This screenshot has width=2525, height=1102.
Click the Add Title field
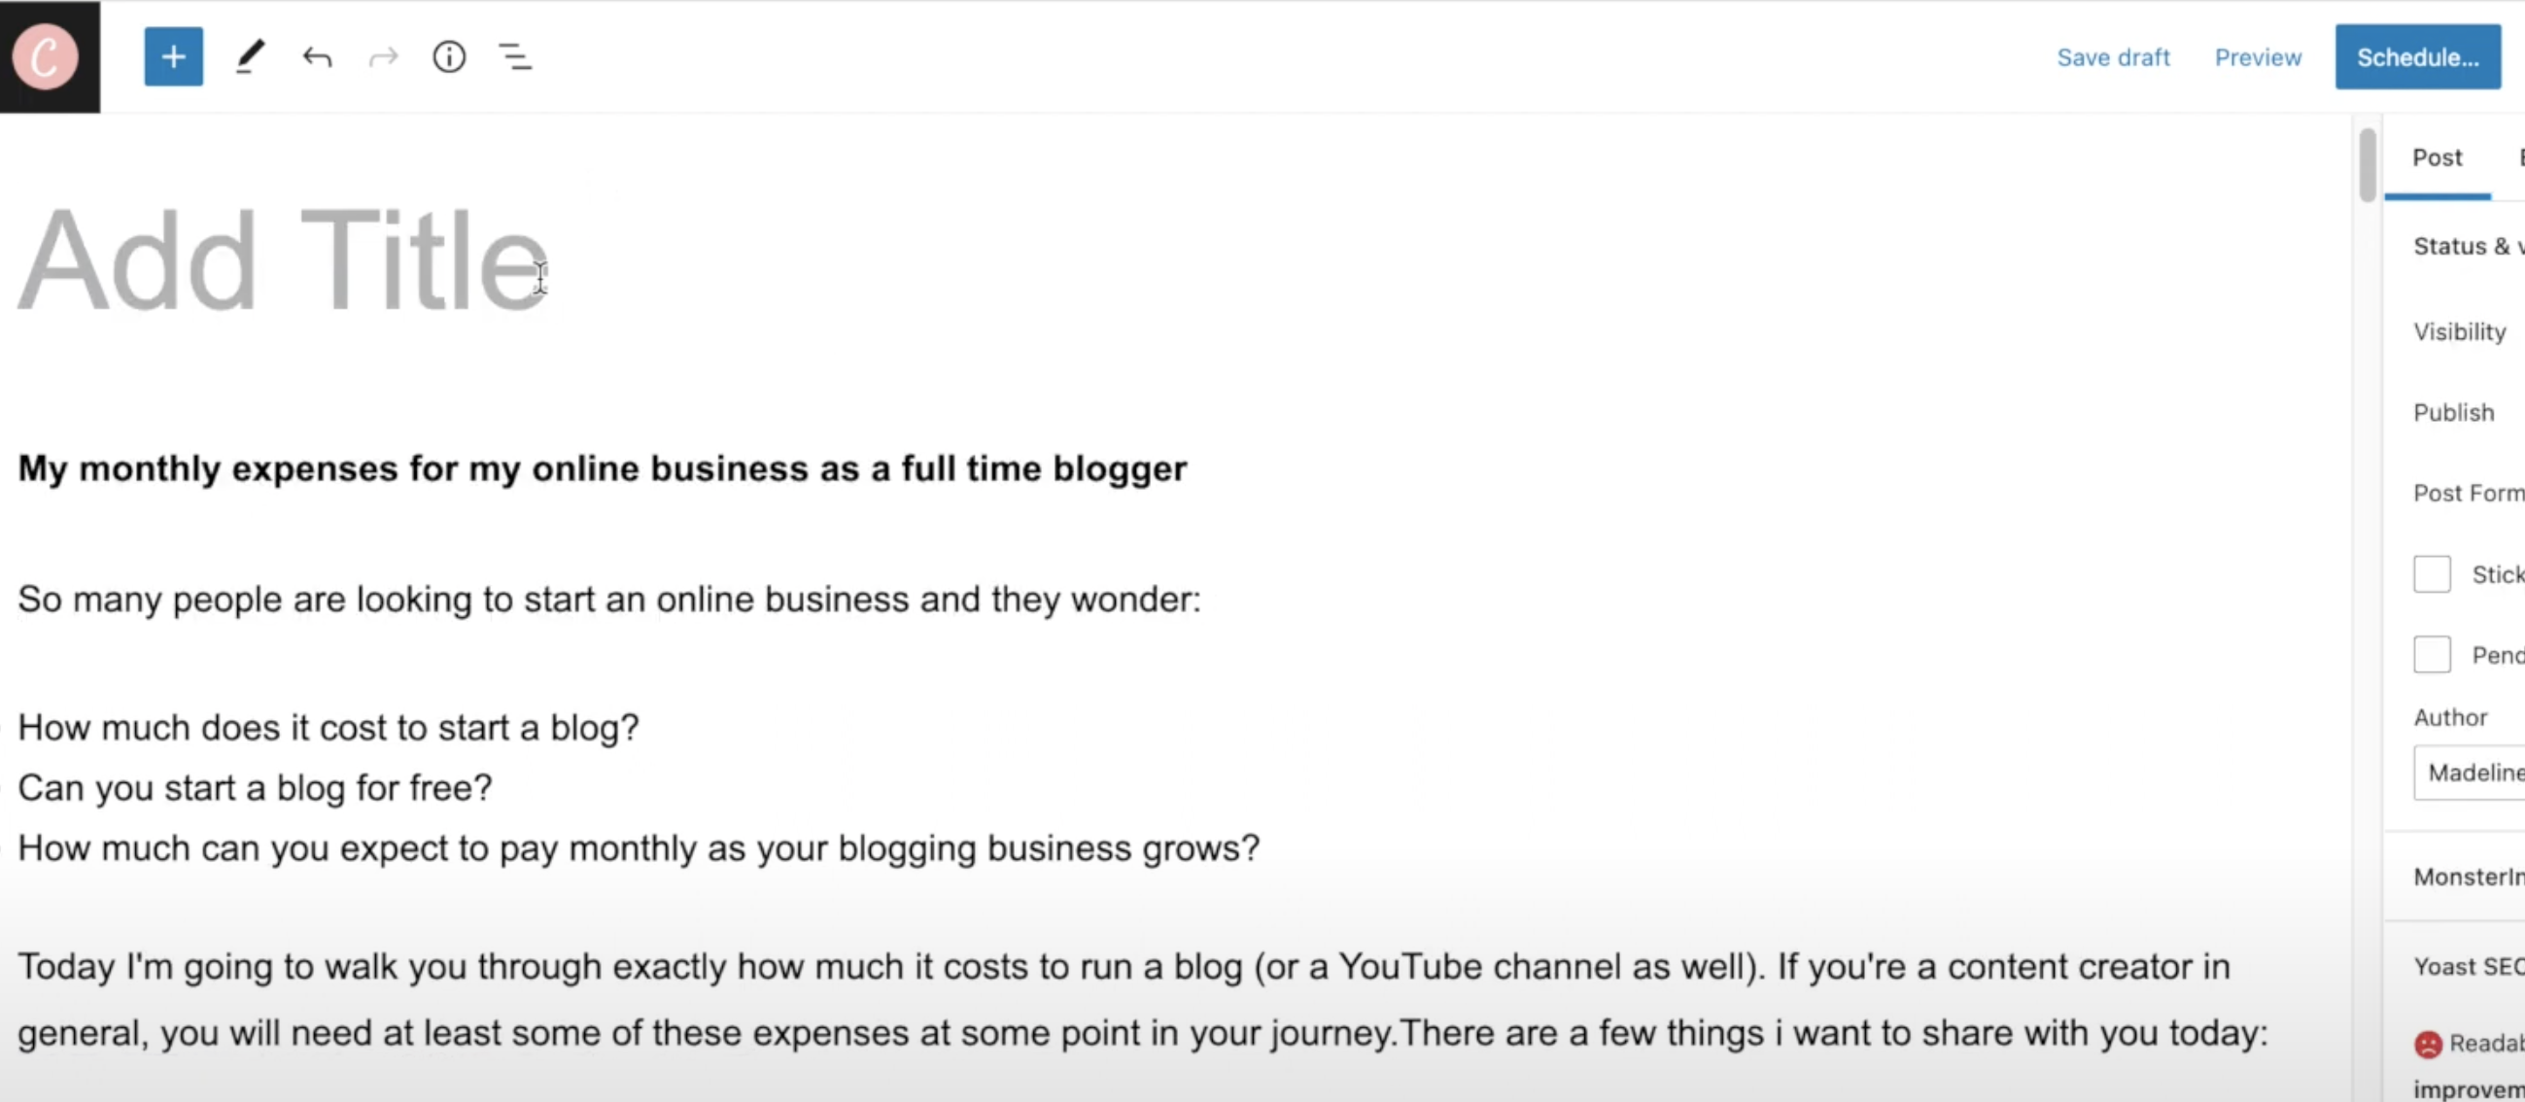coord(284,261)
